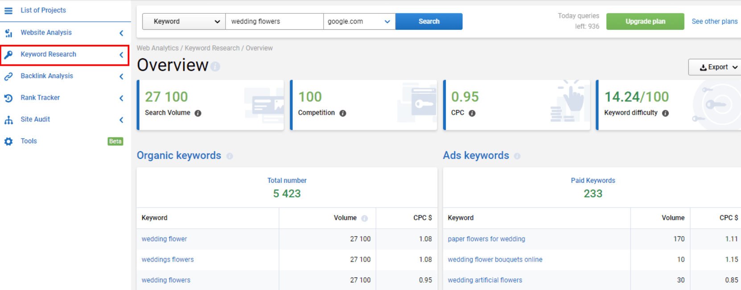Click the Rank Tracker history icon
Screen dimensions: 741x290
pyautogui.click(x=8, y=98)
